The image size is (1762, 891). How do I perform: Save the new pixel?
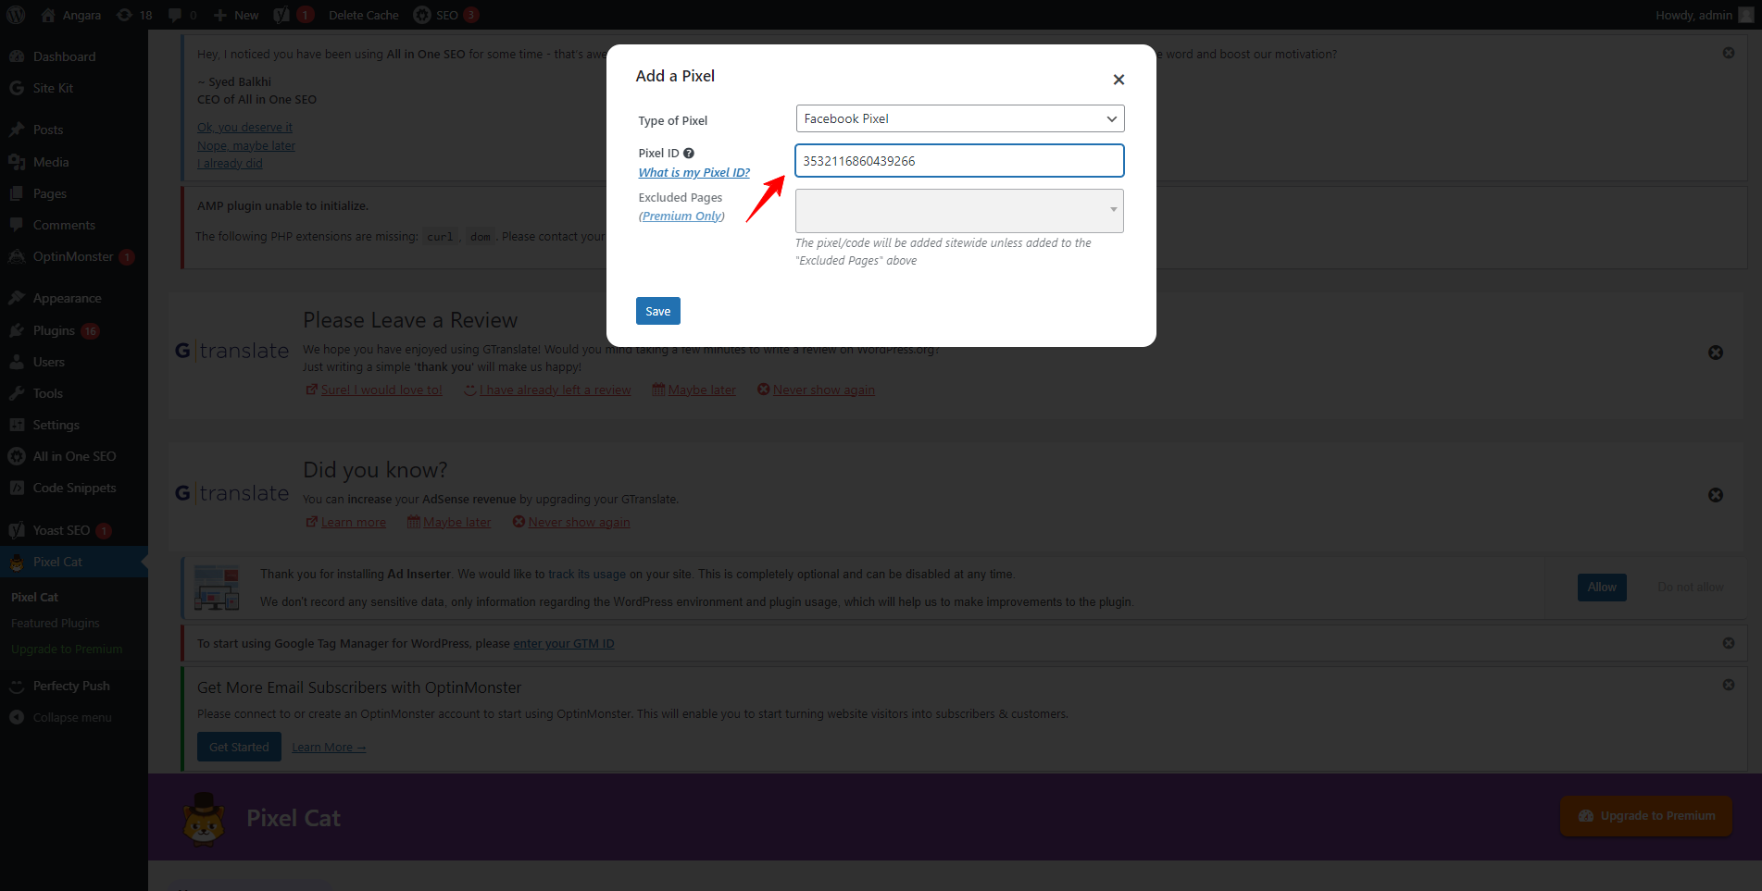[658, 311]
